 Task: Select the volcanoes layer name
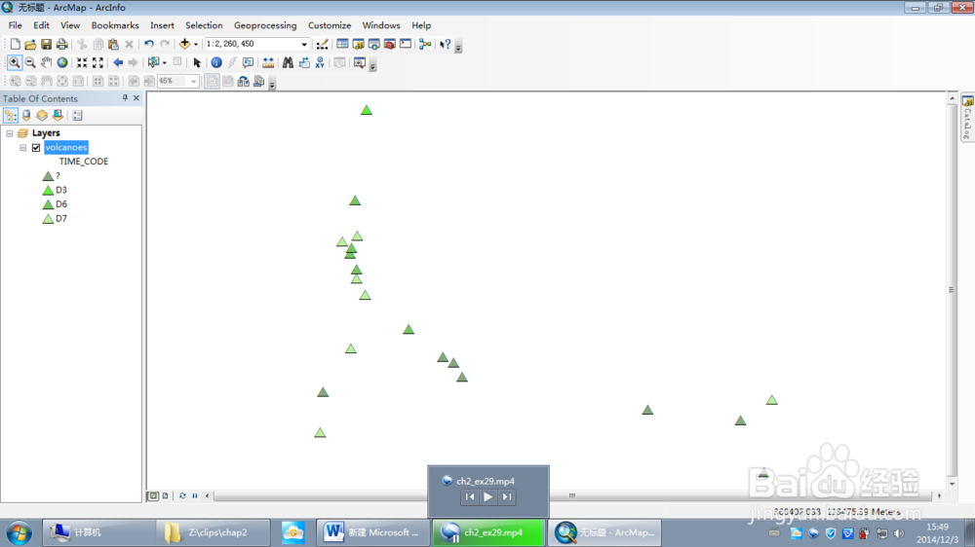coord(66,148)
